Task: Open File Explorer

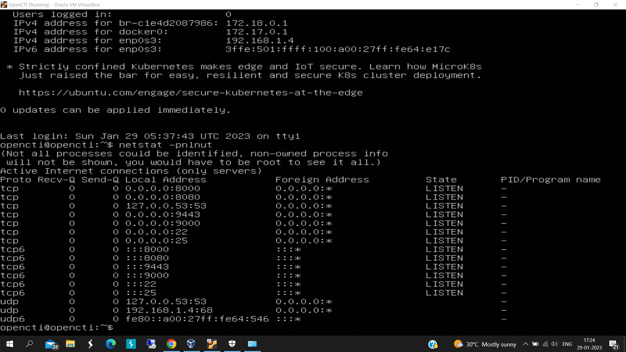Action: click(x=70, y=344)
